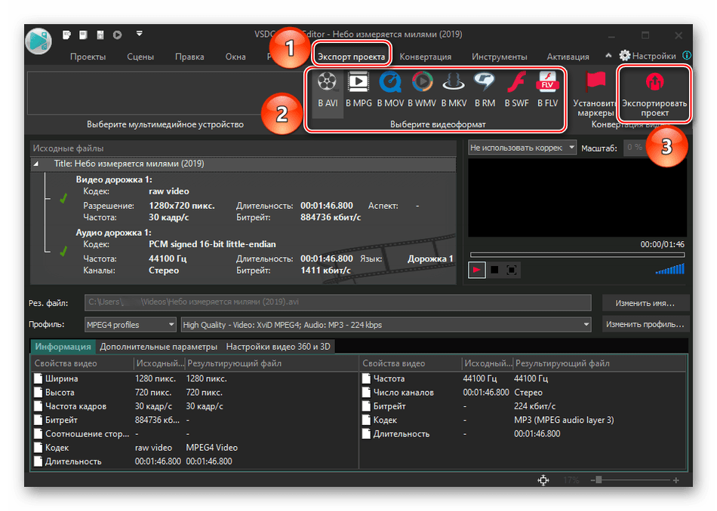Click the Export project button
Screen dimensions: 717x511
point(654,93)
